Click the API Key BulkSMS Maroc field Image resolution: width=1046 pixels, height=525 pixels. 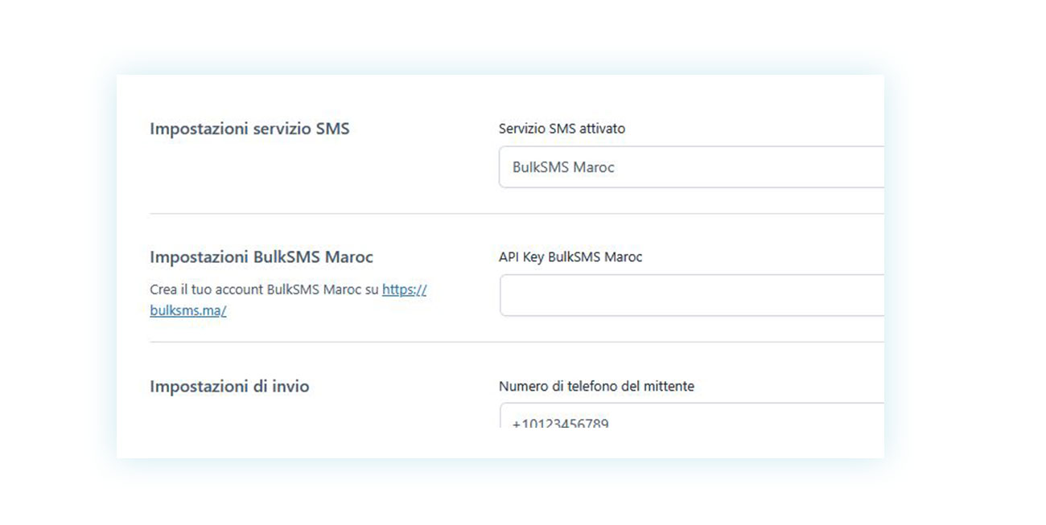coord(692,295)
